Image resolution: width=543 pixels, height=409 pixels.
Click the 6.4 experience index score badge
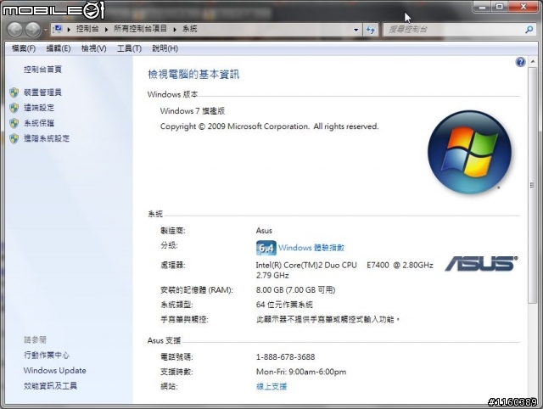266,248
